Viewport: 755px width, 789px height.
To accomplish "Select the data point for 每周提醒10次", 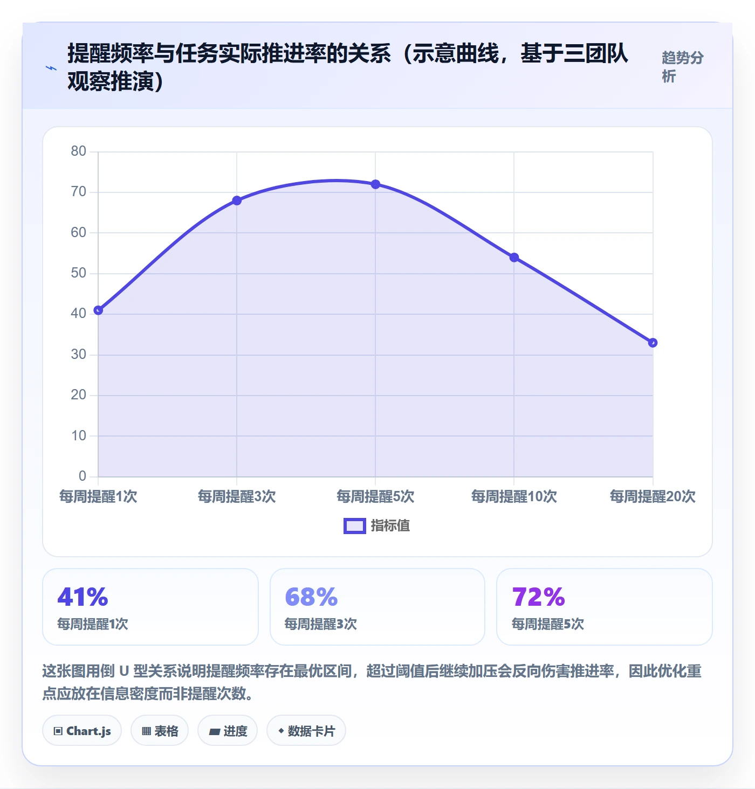I will point(514,258).
